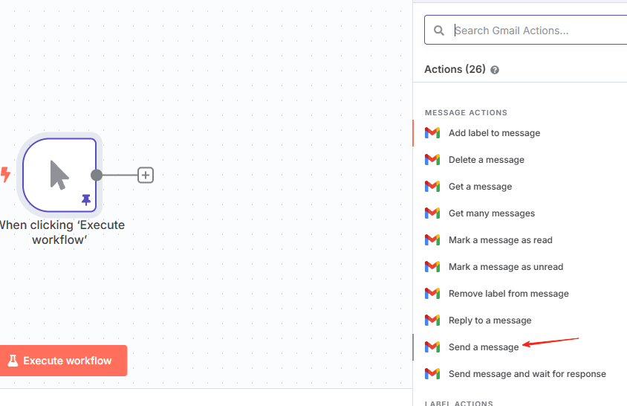Image resolution: width=627 pixels, height=406 pixels.
Task: Click the node output connector dot
Action: pyautogui.click(x=97, y=175)
